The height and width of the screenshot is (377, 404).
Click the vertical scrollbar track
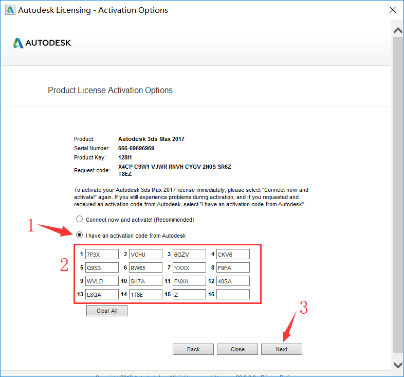pos(397,195)
